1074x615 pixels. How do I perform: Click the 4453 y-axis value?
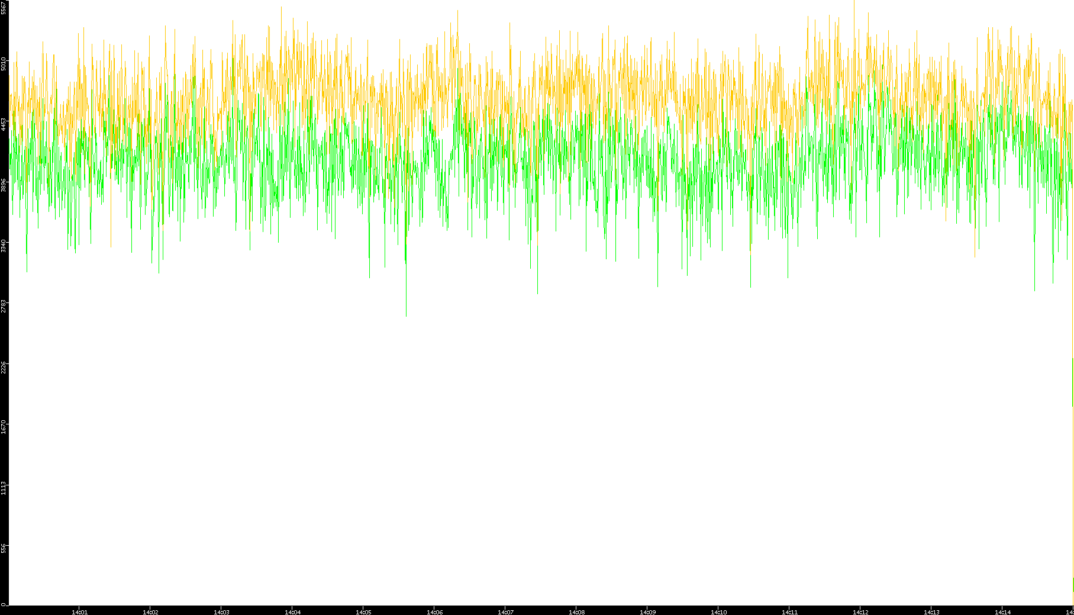click(x=4, y=124)
